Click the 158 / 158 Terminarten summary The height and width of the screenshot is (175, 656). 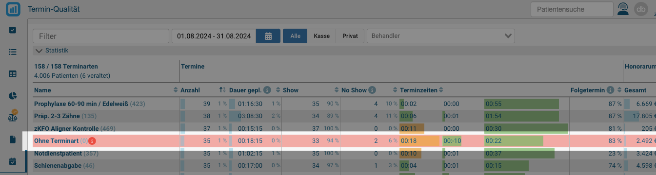click(66, 66)
